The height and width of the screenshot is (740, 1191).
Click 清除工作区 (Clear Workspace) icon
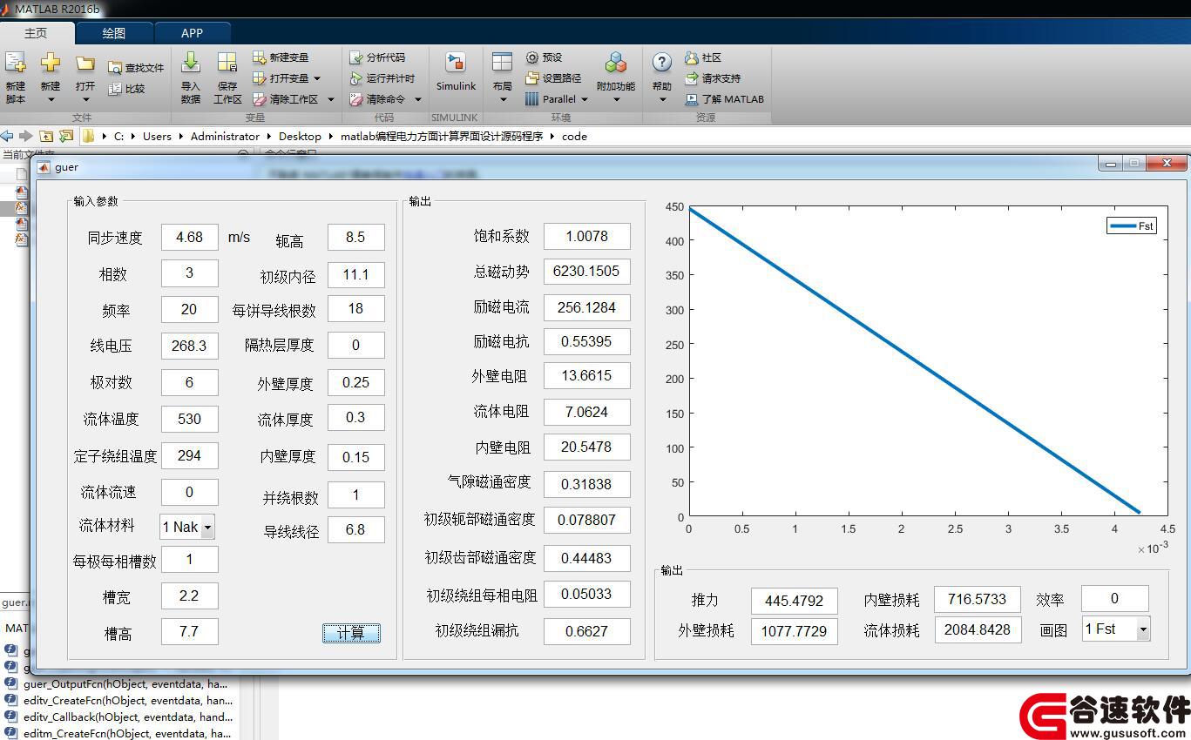(x=259, y=98)
